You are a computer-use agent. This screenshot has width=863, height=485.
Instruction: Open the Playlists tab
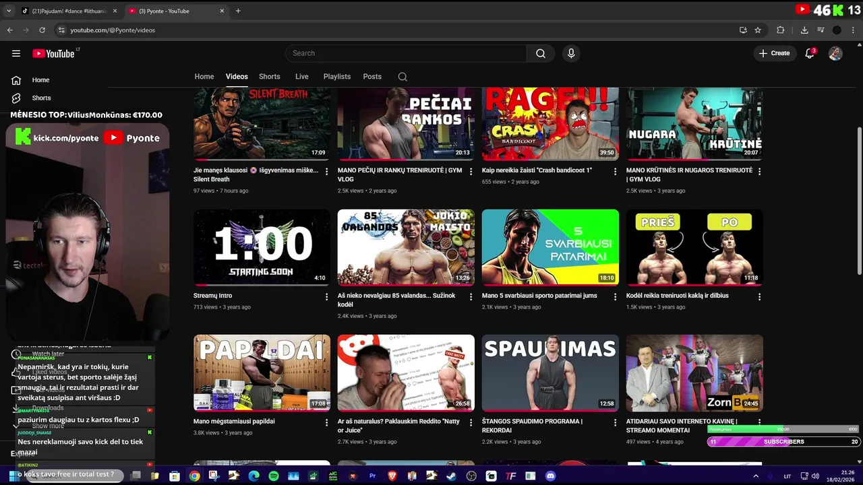pyautogui.click(x=337, y=77)
